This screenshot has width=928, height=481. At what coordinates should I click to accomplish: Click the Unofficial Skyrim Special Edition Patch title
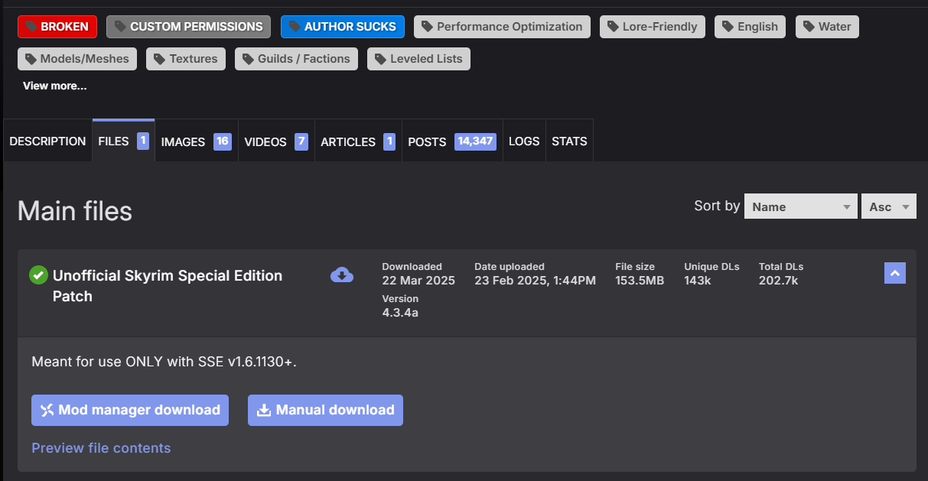pyautogui.click(x=168, y=286)
